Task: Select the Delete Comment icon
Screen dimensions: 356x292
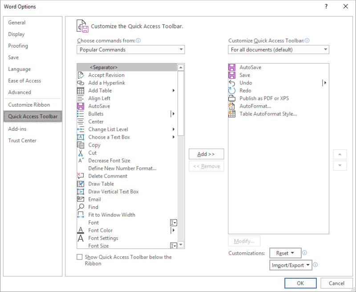Action: pyautogui.click(x=82, y=176)
